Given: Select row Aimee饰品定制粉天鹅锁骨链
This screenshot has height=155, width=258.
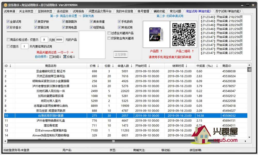Looking at the screenshot, I should 126,135.
